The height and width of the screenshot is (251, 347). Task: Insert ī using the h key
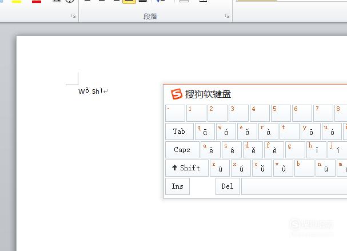click(317, 150)
